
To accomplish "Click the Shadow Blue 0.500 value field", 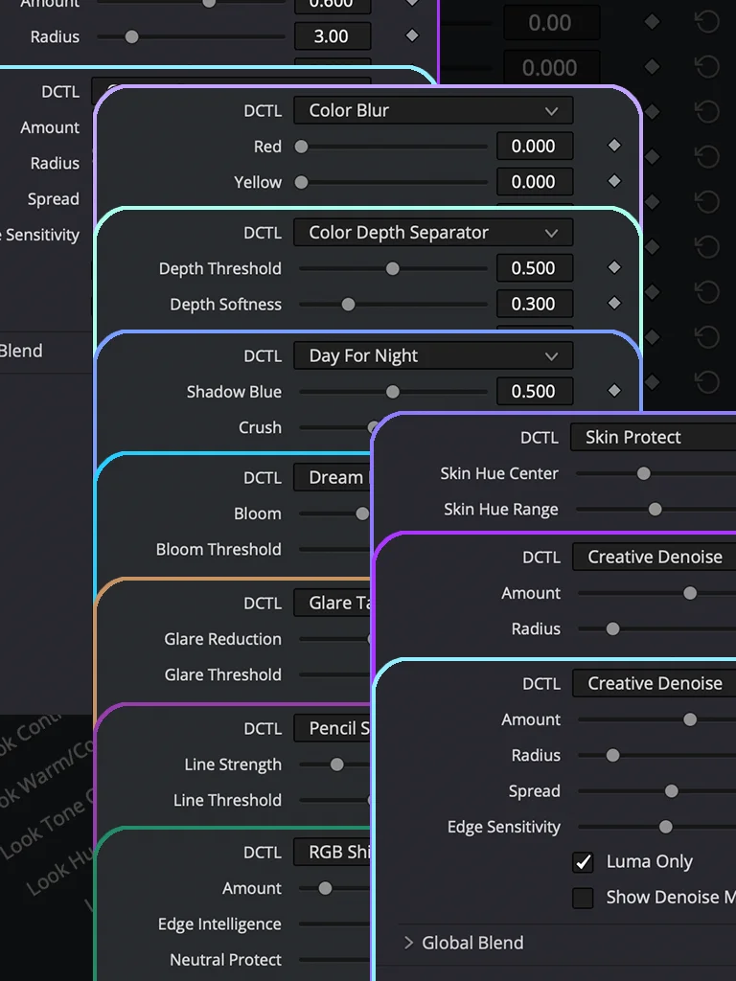I will (535, 391).
